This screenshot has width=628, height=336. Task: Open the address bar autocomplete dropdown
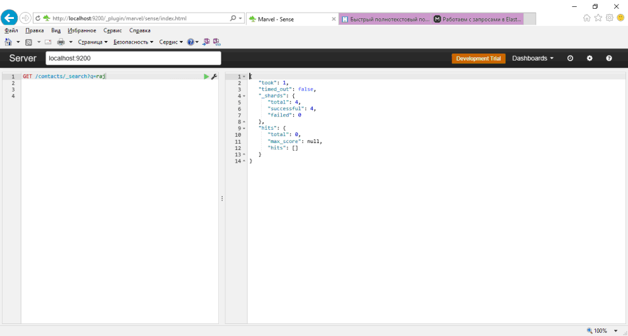(240, 18)
